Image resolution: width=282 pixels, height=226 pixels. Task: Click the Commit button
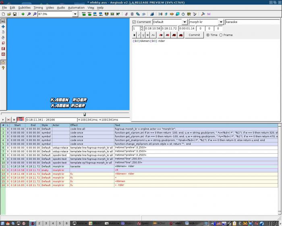(x=194, y=35)
